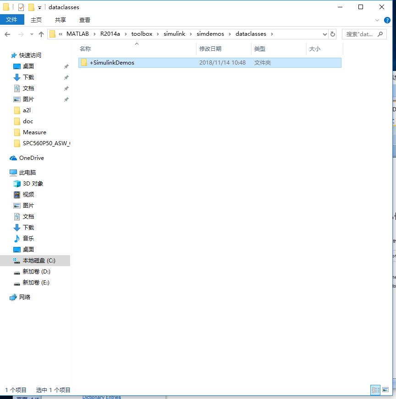Click the search magnifier icon
Image resolution: width=396 pixels, height=399 pixels.
pyautogui.click(x=381, y=34)
